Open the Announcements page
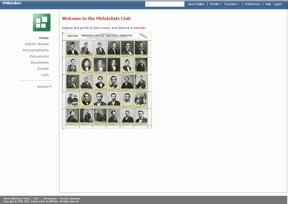Screen dimensions: 288x204 coord(36,50)
